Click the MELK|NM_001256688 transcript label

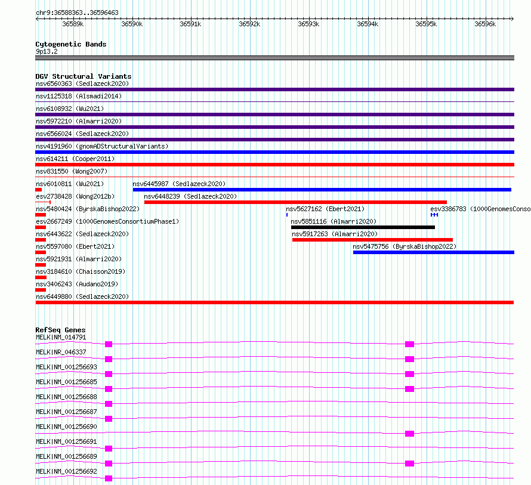pos(66,397)
